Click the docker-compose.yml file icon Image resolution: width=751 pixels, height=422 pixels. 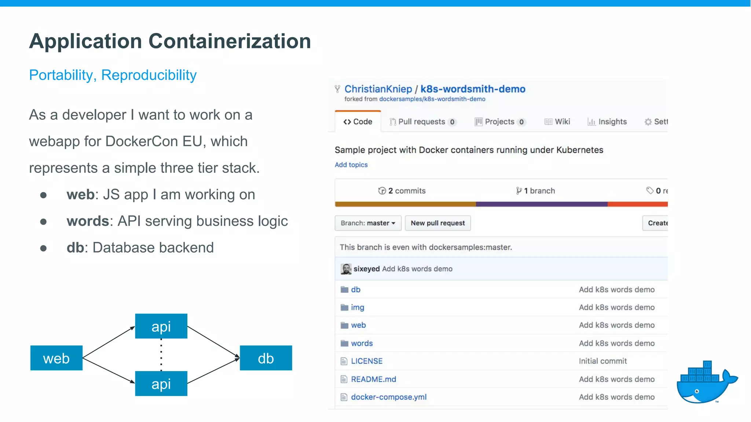[344, 397]
